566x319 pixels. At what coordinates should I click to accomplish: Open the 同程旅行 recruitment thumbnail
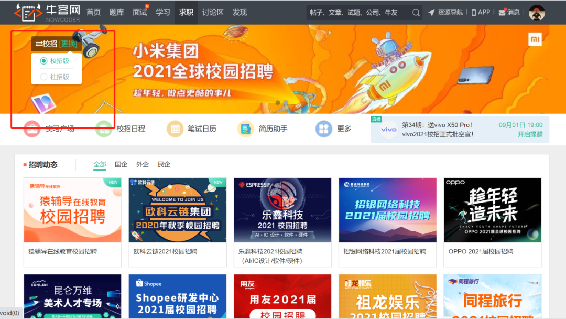[493, 296]
